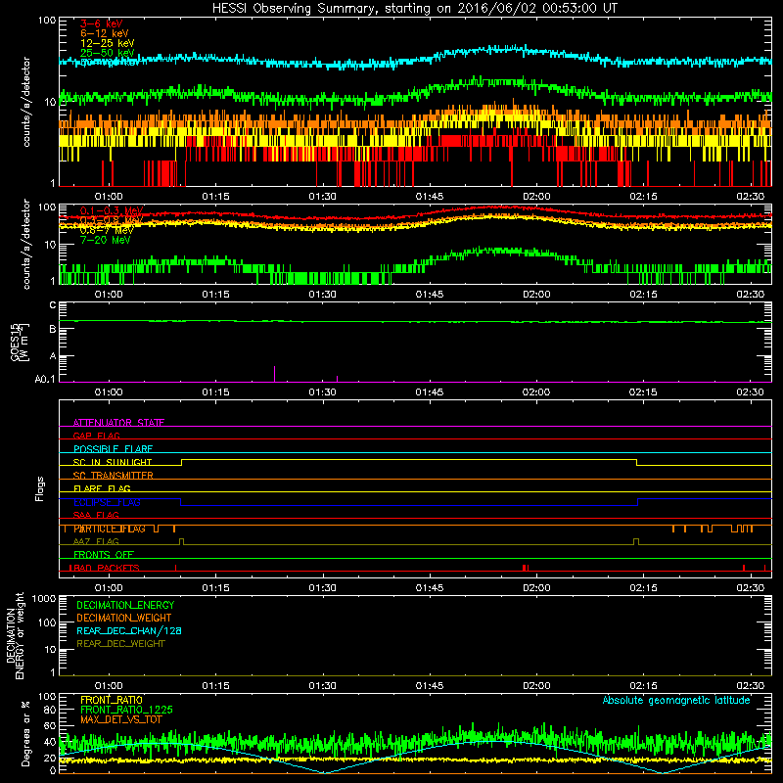
Task: Click the blue ECLIPSE_FLAG label
Action: point(107,502)
